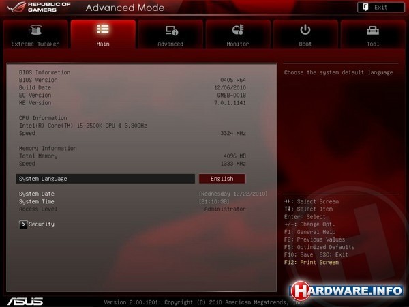Click the exit door icon
The width and height of the screenshot is (409, 307).
pos(368,7)
